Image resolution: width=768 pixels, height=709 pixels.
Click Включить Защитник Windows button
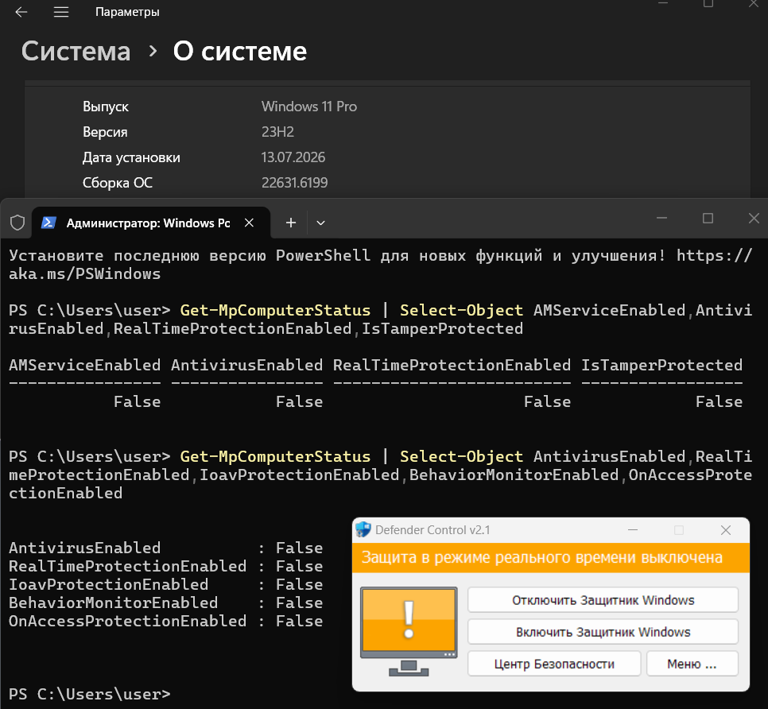click(x=603, y=632)
